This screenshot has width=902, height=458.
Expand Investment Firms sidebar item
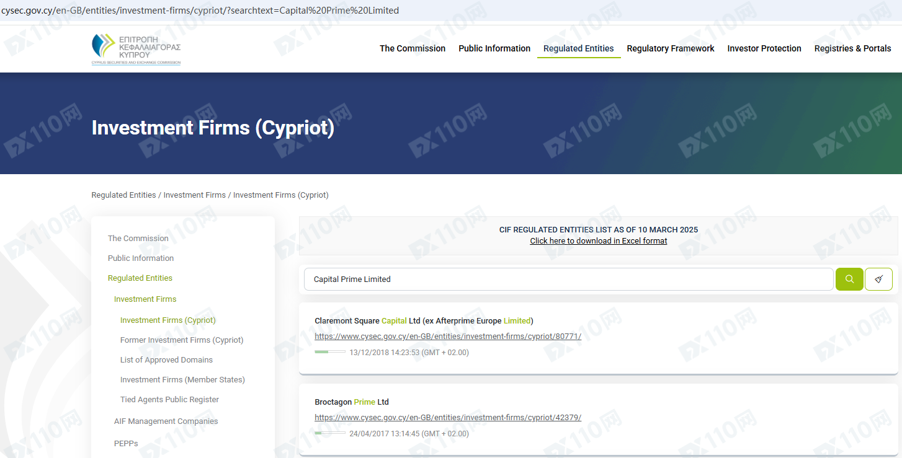click(145, 299)
